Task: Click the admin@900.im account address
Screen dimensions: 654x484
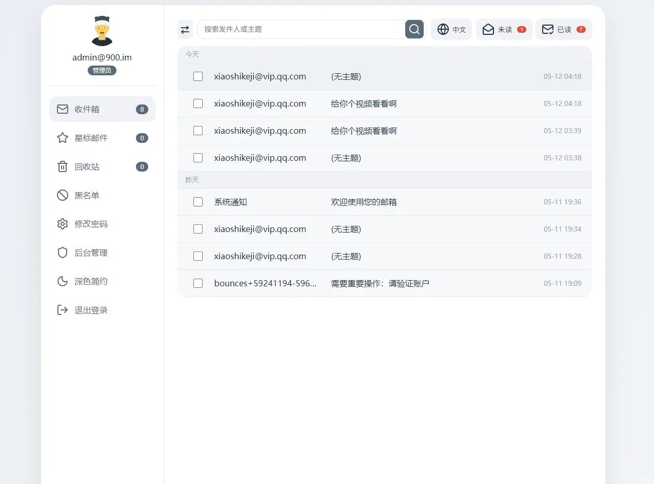Action: click(102, 57)
